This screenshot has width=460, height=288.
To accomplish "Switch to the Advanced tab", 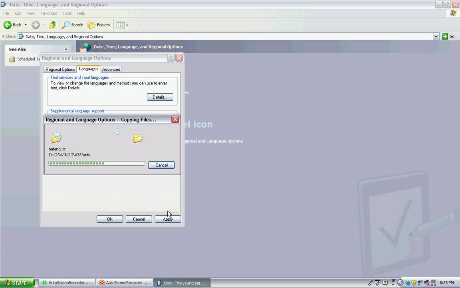I will click(x=111, y=69).
